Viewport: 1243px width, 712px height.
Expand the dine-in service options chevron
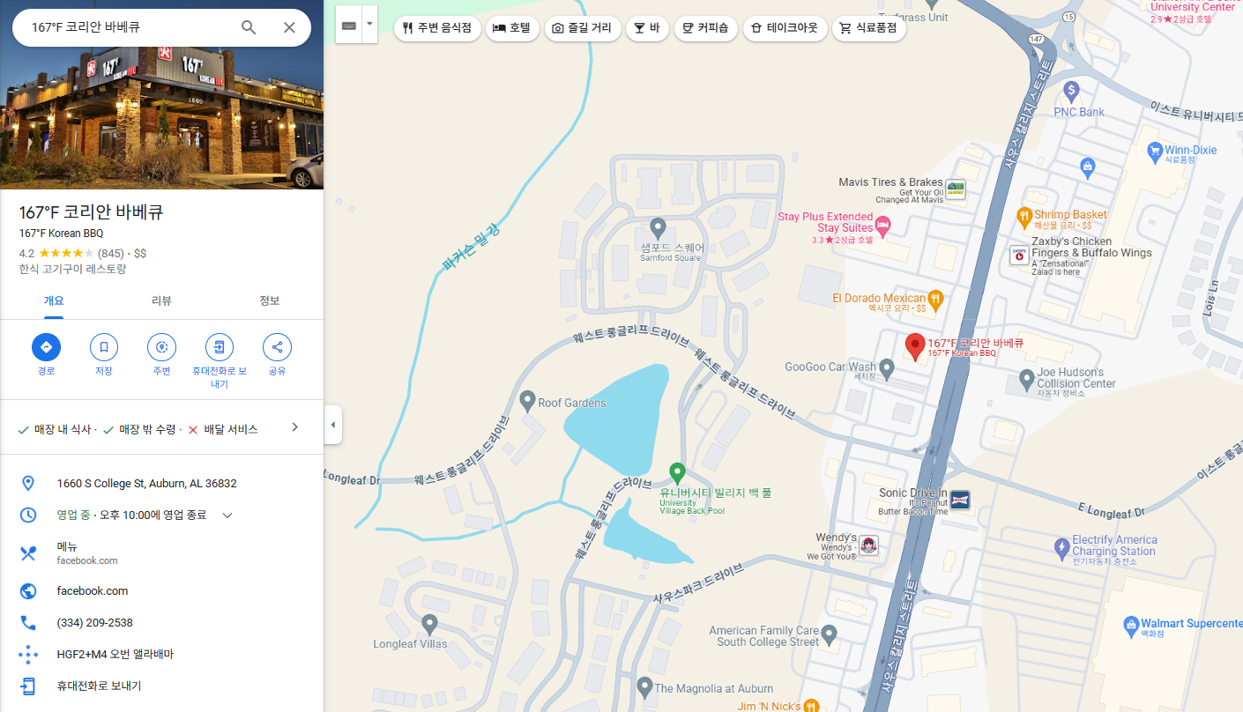[295, 427]
